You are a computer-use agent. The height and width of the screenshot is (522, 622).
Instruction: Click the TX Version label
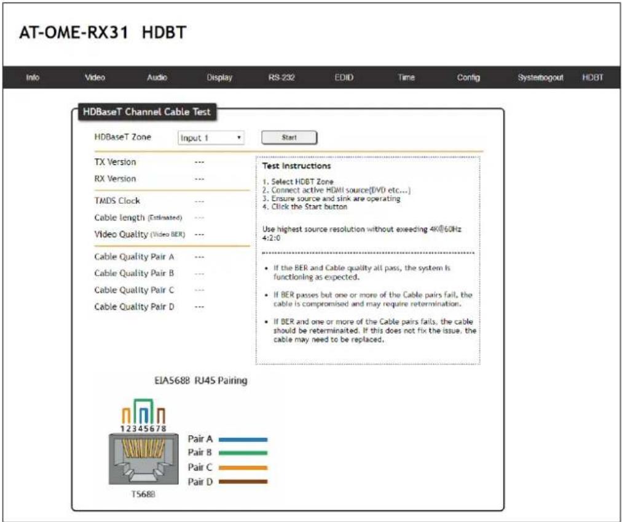click(115, 162)
